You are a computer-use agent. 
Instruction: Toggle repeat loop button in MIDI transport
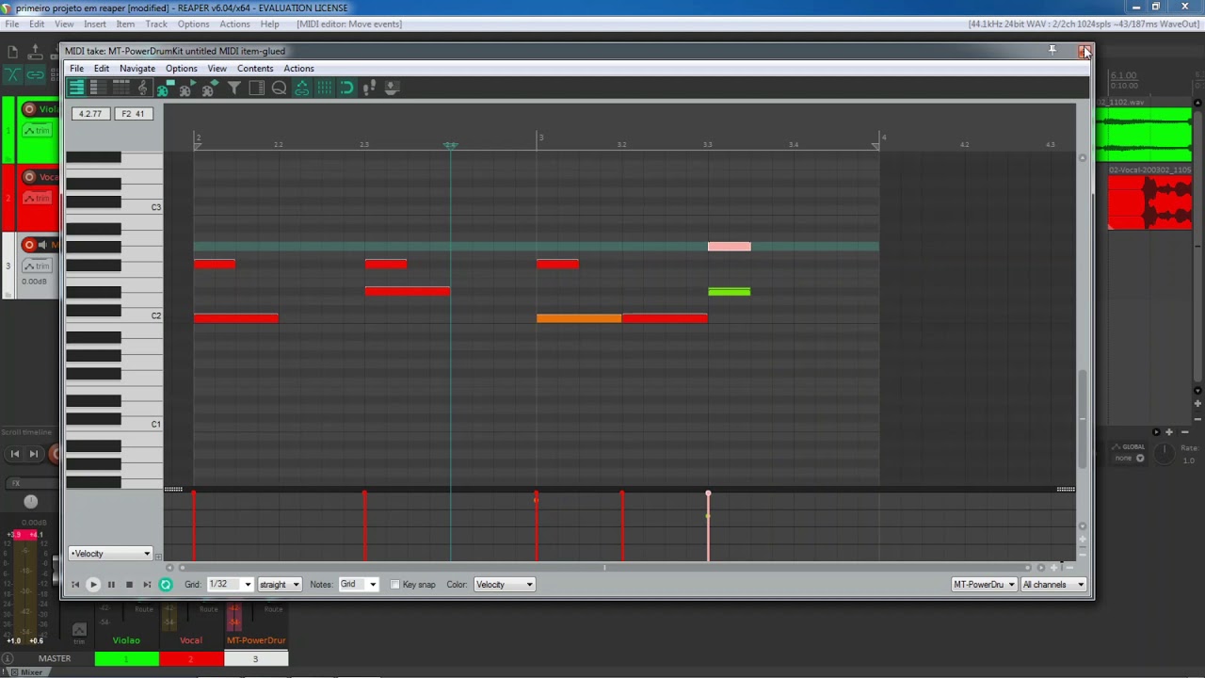tap(166, 585)
